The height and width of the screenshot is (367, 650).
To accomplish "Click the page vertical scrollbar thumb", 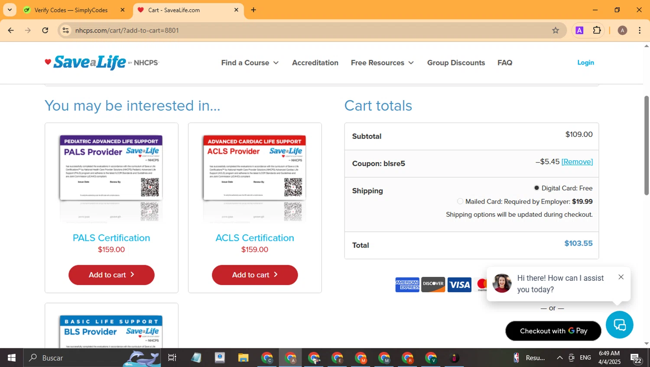I will 647,145.
